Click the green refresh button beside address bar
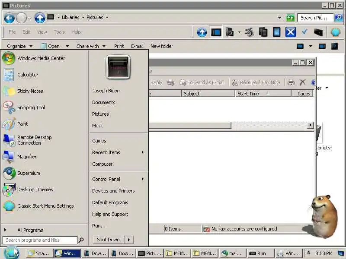The height and width of the screenshot is (259, 346). pos(290,18)
